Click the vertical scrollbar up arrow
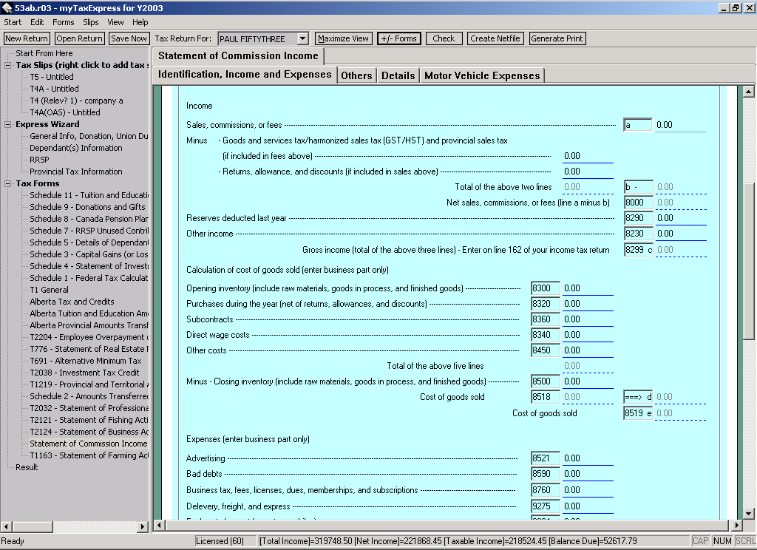 click(x=749, y=91)
